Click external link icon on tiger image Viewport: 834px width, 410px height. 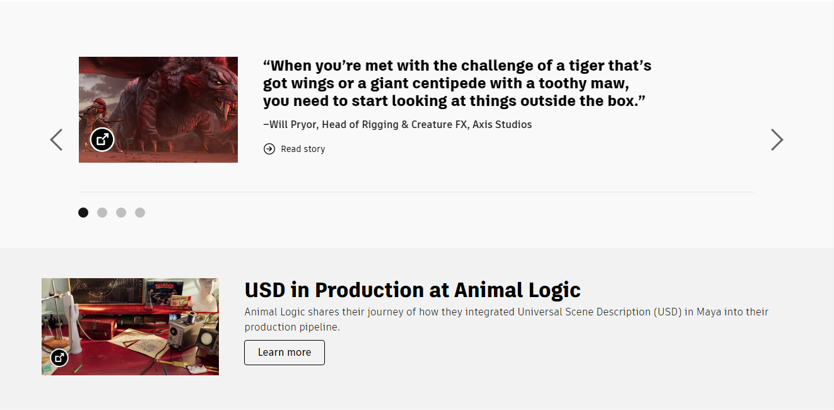102,139
